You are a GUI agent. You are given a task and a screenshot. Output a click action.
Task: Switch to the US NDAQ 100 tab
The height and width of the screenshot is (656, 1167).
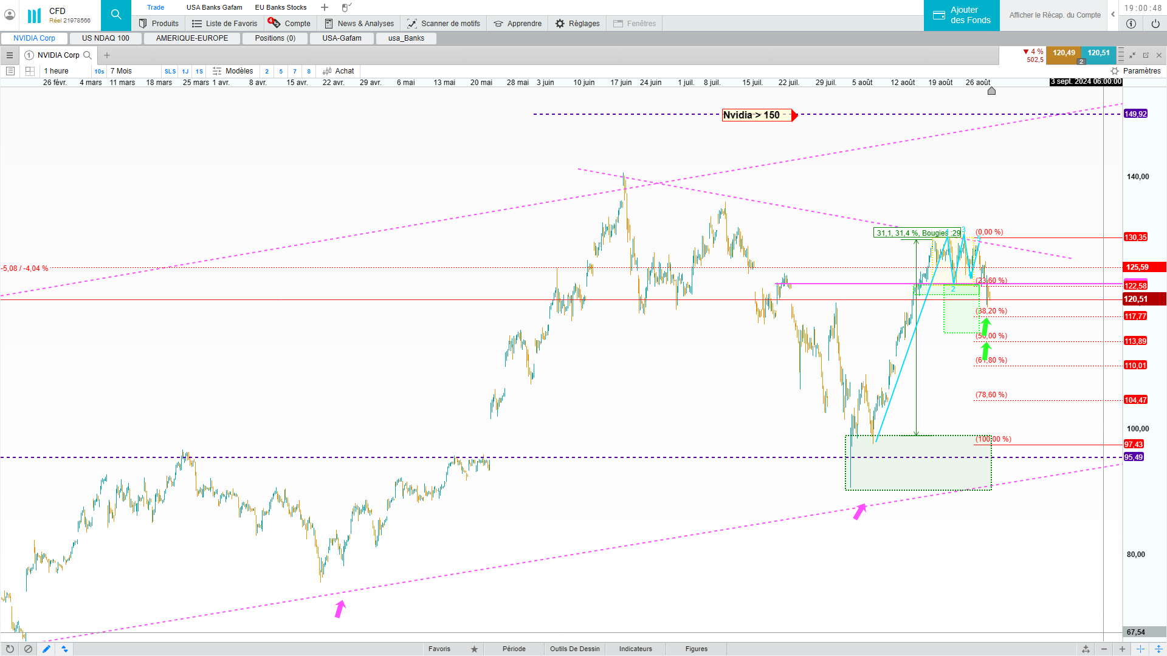[106, 38]
